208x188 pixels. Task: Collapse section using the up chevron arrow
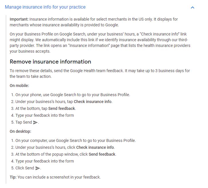192,7
